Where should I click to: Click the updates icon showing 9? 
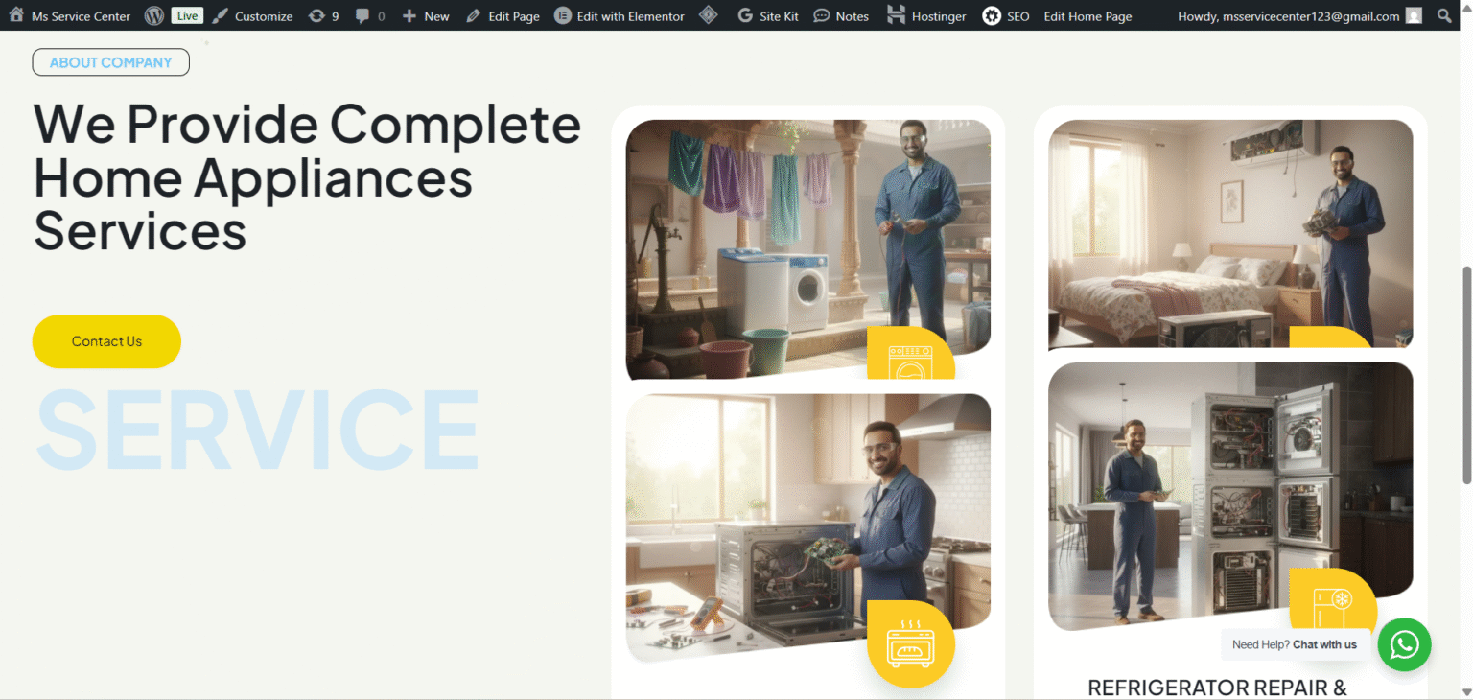316,15
